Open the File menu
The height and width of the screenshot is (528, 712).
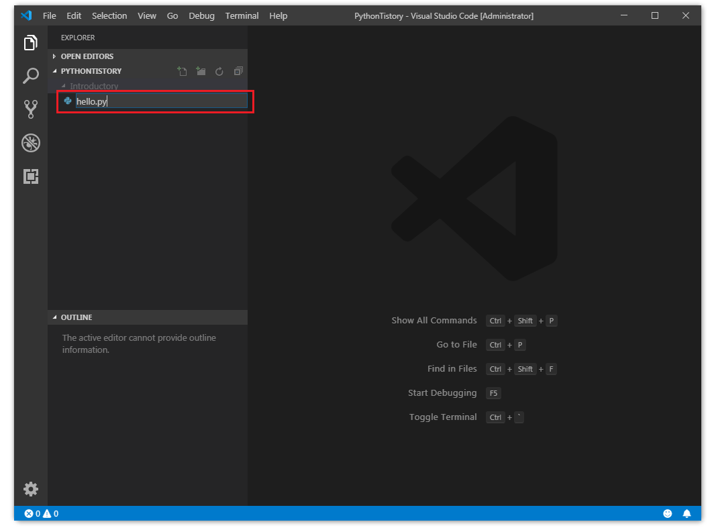click(x=50, y=16)
